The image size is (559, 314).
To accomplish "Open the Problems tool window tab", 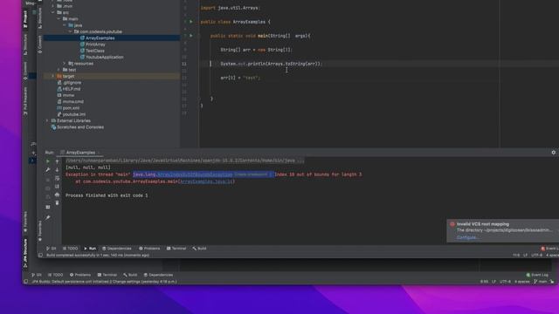I will 149,249.
